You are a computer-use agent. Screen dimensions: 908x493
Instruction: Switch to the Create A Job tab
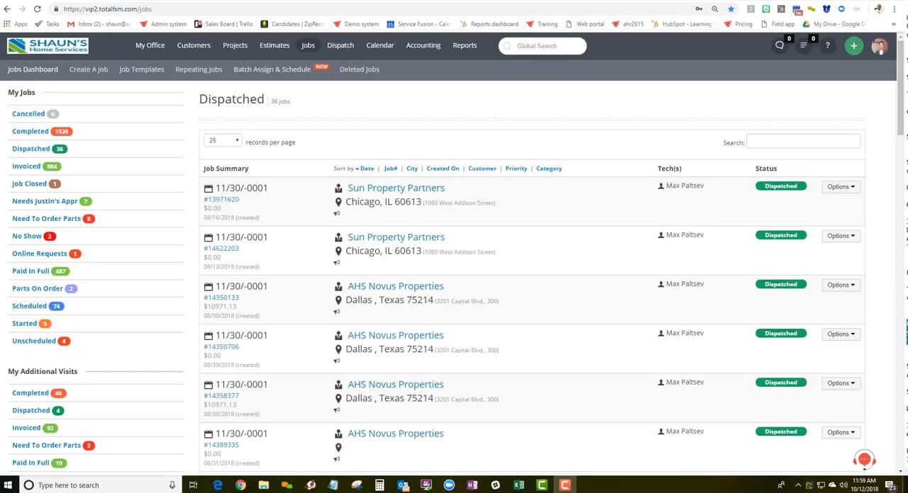89,69
